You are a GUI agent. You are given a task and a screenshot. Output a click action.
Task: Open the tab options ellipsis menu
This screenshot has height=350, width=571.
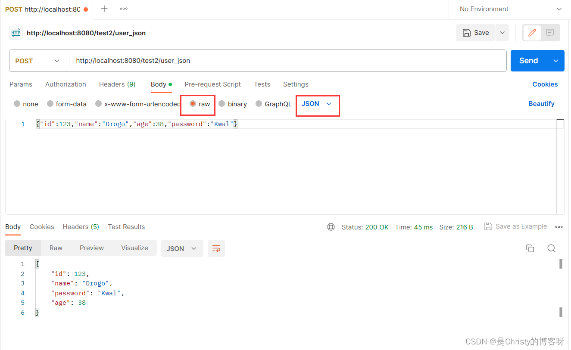click(124, 9)
